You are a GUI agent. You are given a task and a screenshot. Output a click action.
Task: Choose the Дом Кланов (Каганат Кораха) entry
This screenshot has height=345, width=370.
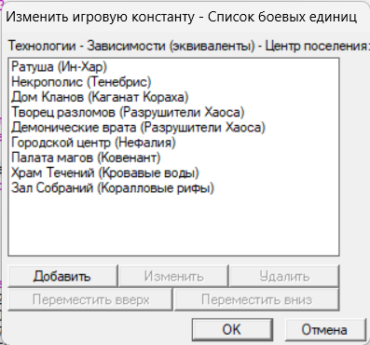coord(100,97)
